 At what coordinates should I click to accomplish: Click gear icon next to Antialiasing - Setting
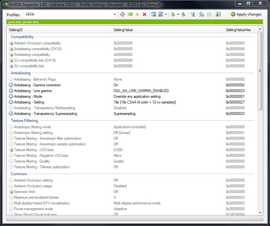(11, 102)
